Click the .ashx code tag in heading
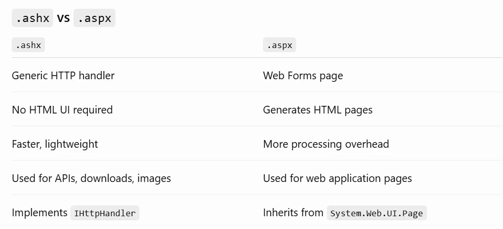The image size is (503, 229). click(x=32, y=18)
